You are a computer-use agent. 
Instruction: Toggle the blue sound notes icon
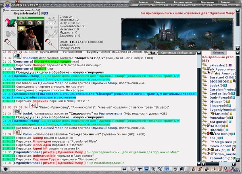pyautogui.click(x=167, y=169)
